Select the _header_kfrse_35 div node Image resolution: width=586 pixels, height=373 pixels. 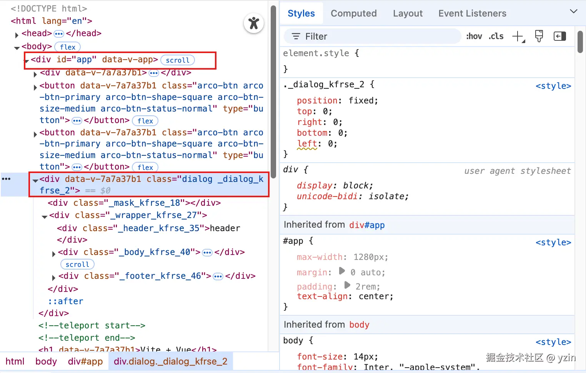point(148,234)
